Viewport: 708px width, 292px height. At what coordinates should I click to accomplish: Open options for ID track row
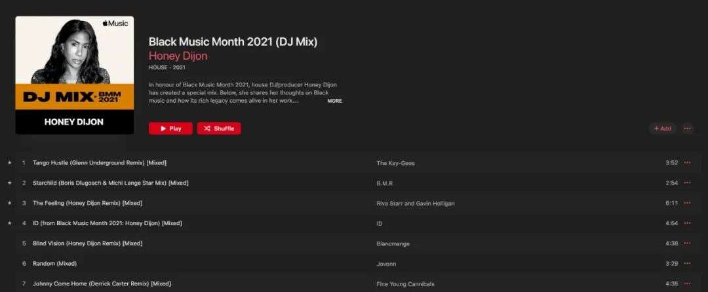coord(687,223)
